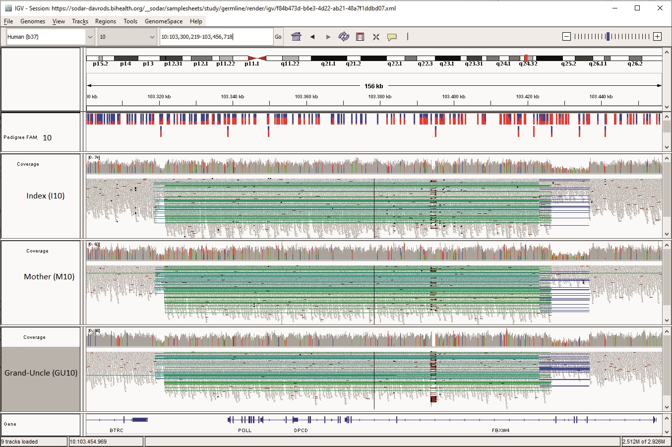Toggle the yellow popup behavior speech bubble

coord(392,37)
